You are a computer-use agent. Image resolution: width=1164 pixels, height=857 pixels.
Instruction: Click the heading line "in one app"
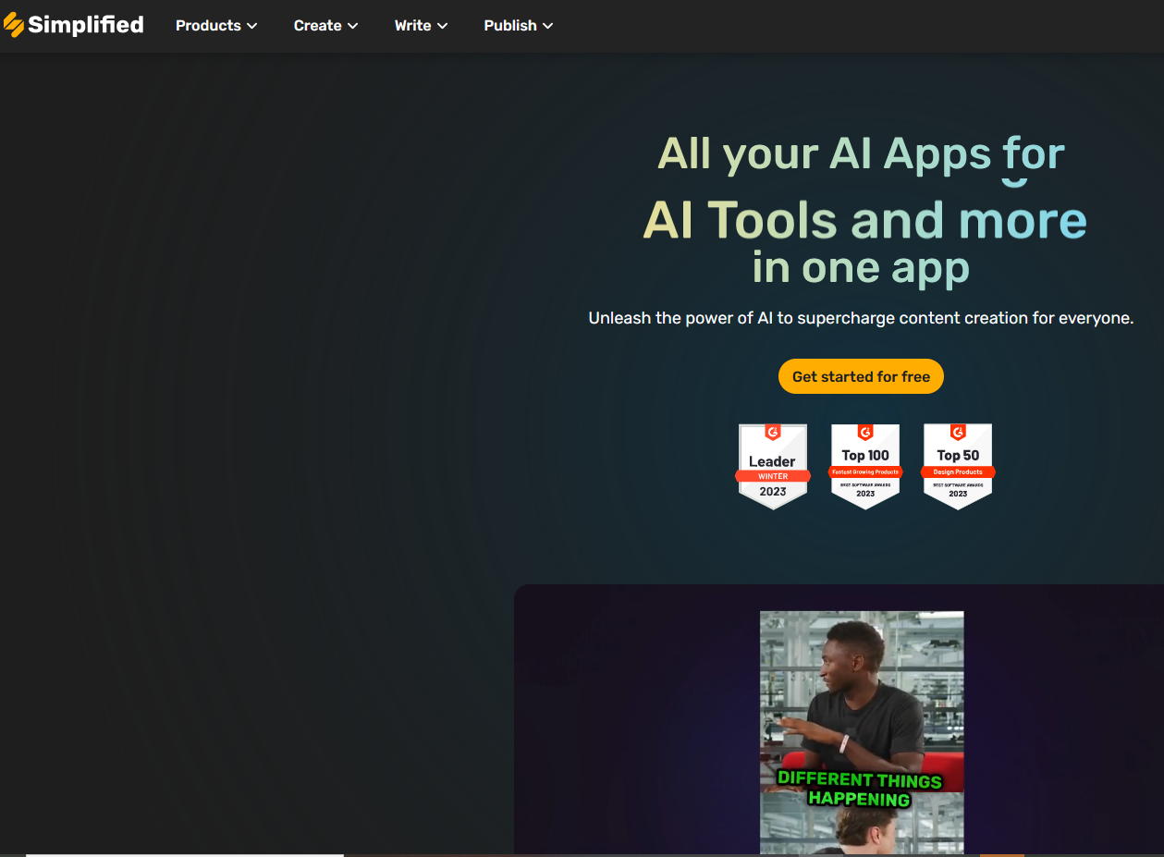[861, 267]
